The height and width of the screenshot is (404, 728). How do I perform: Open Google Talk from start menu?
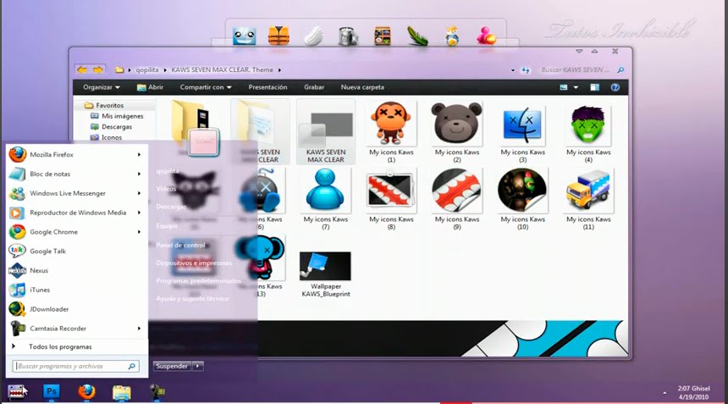click(76, 252)
